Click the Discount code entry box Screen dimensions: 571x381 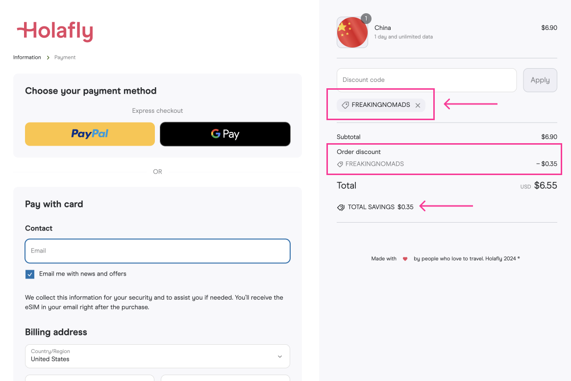426,80
